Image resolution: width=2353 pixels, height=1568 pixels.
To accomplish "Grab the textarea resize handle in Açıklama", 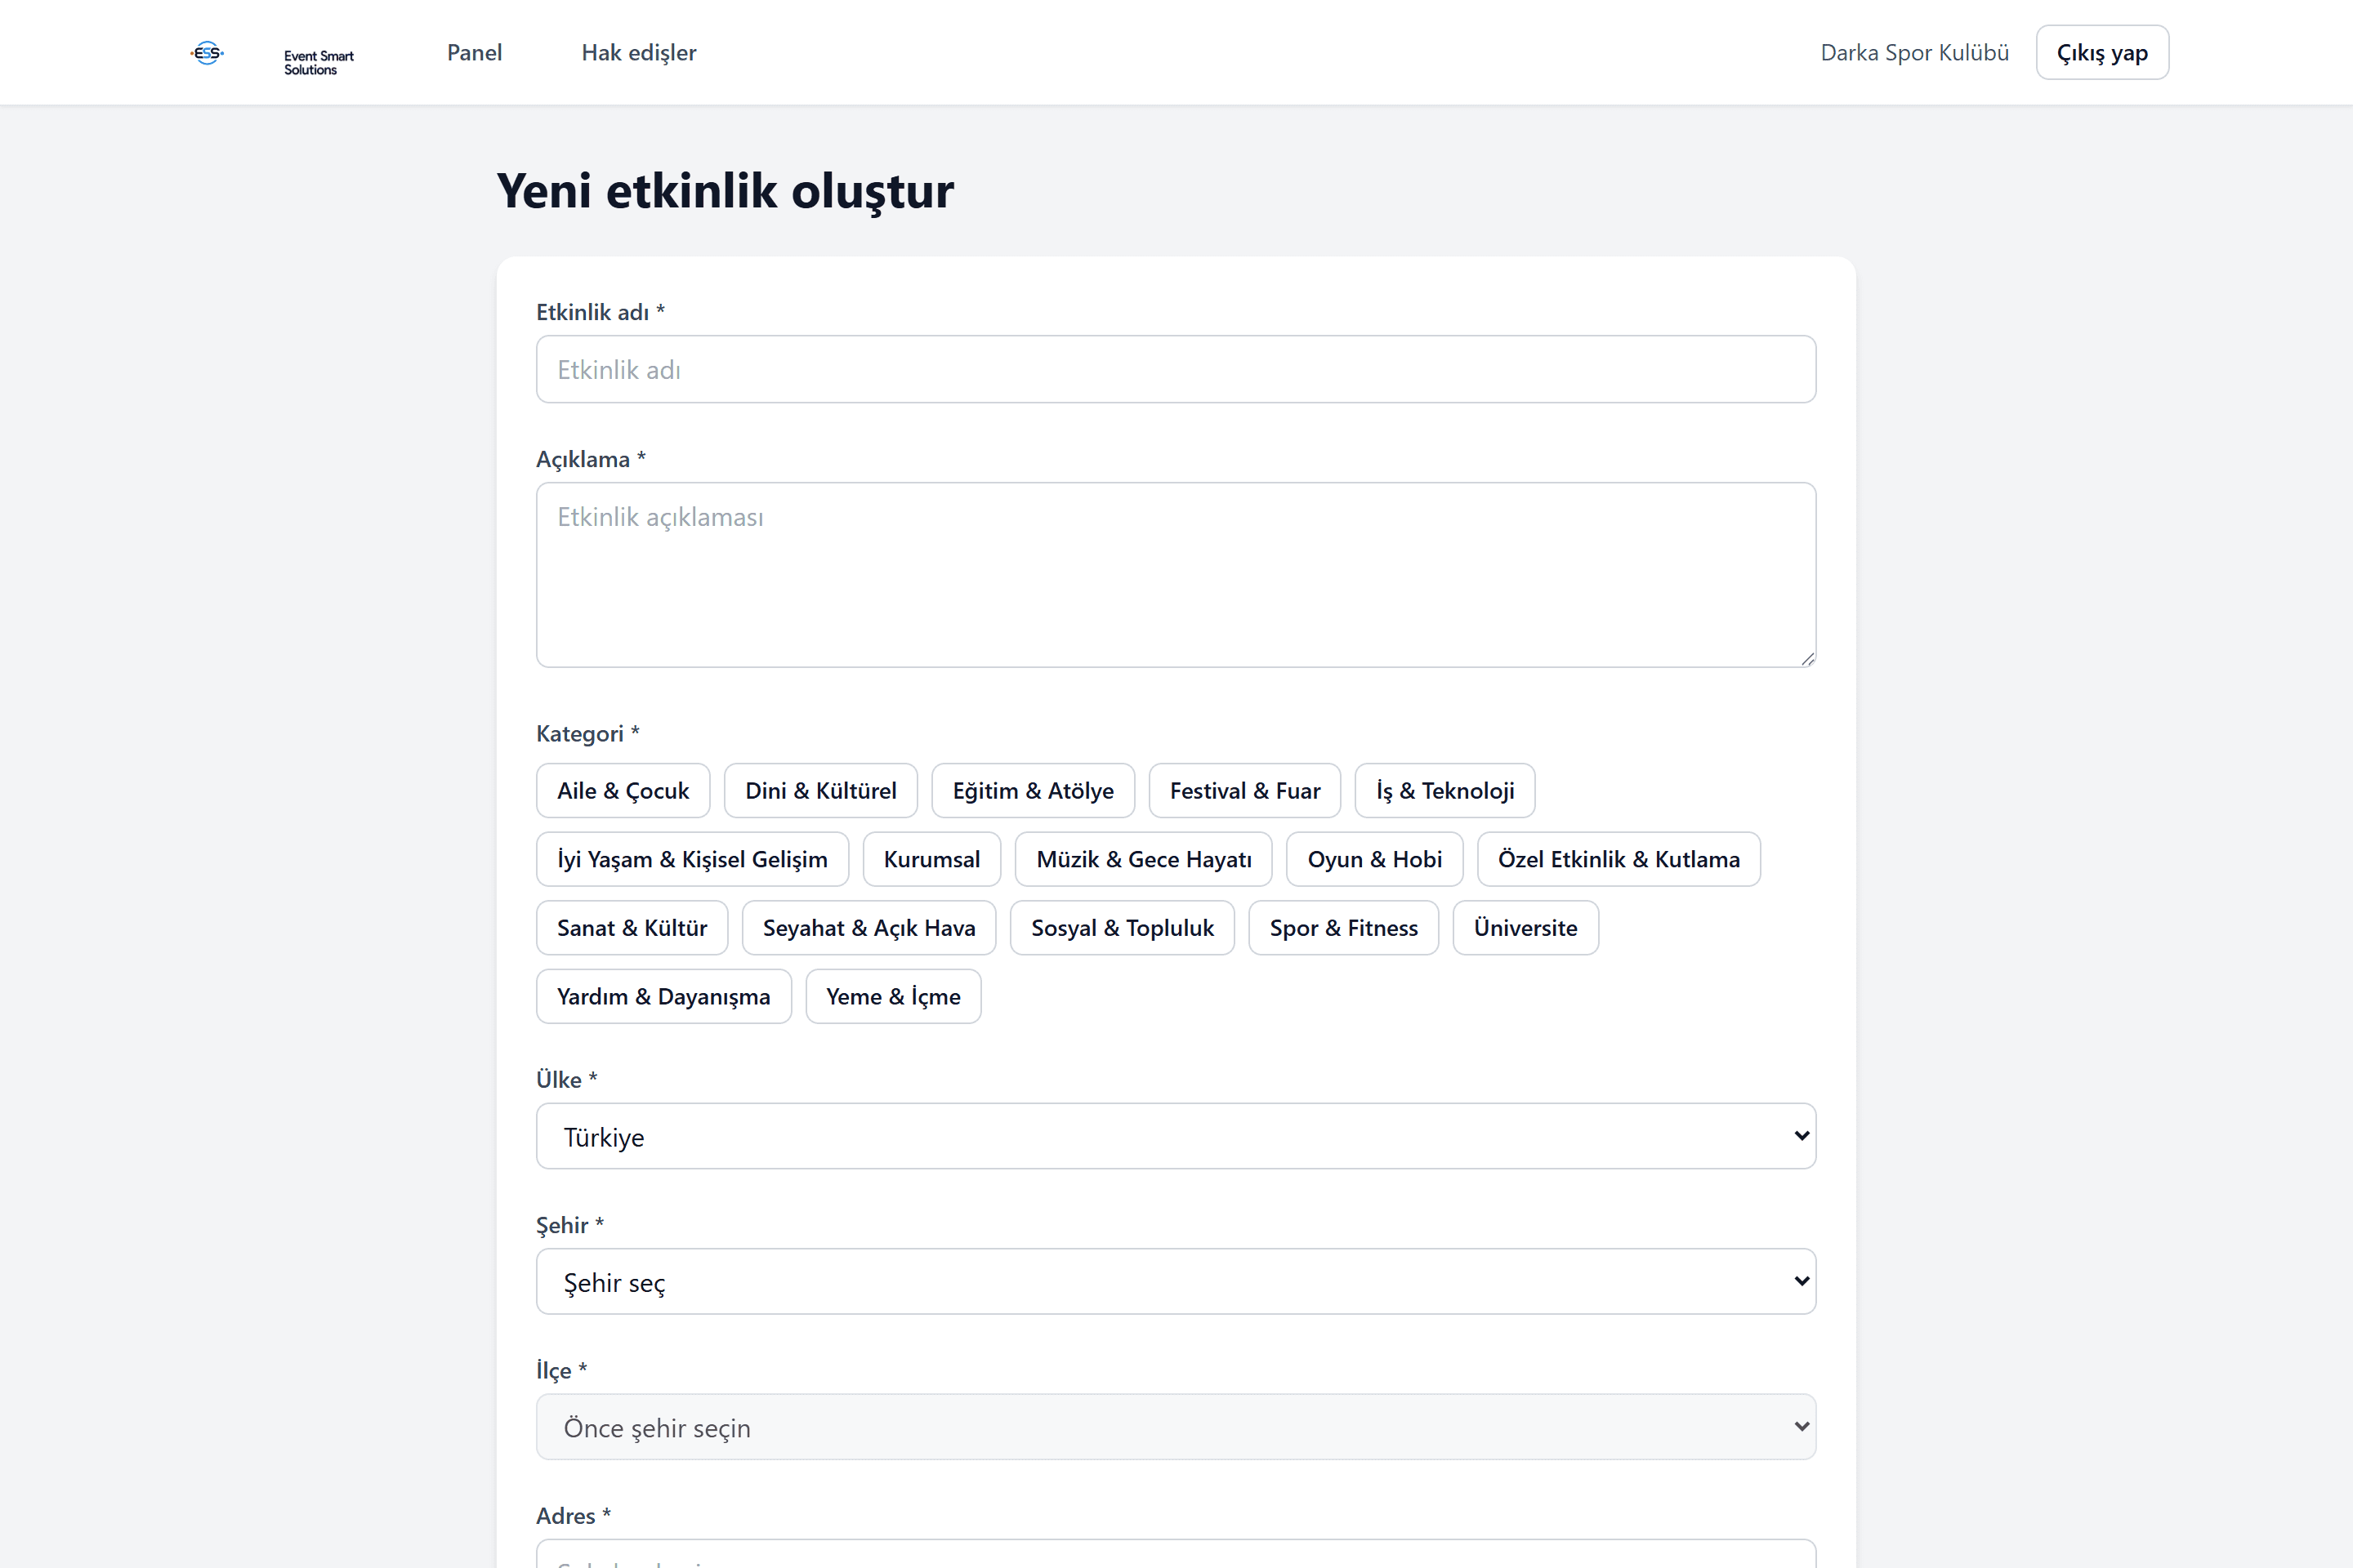I will (x=1806, y=658).
